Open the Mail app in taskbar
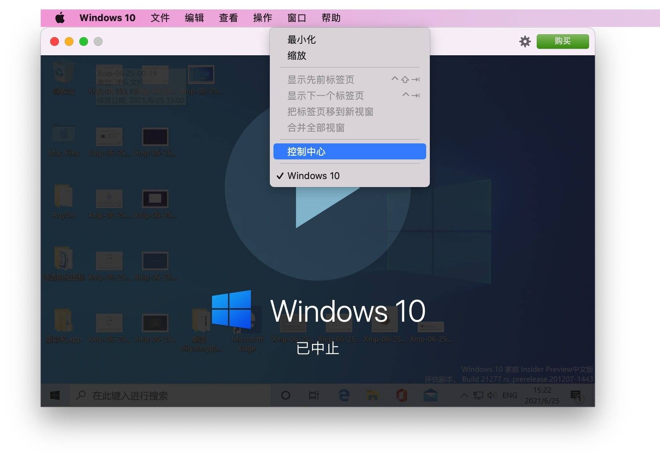The width and height of the screenshot is (660, 460). pyautogui.click(x=430, y=395)
